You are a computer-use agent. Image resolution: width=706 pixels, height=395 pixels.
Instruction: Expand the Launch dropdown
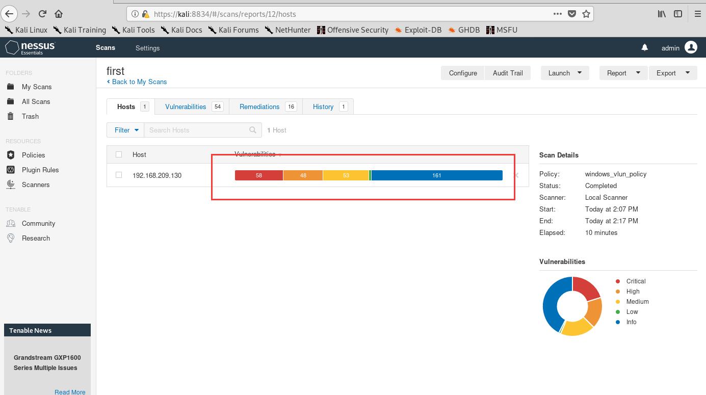[x=565, y=73]
